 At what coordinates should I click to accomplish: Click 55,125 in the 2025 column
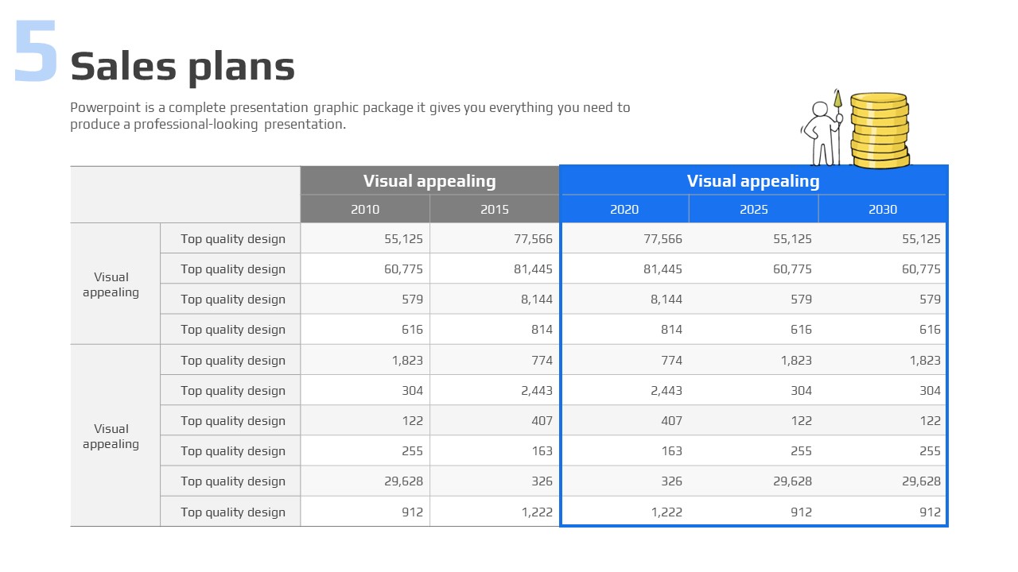(x=792, y=238)
